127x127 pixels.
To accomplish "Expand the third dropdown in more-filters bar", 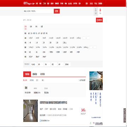I will click(x=47, y=64).
